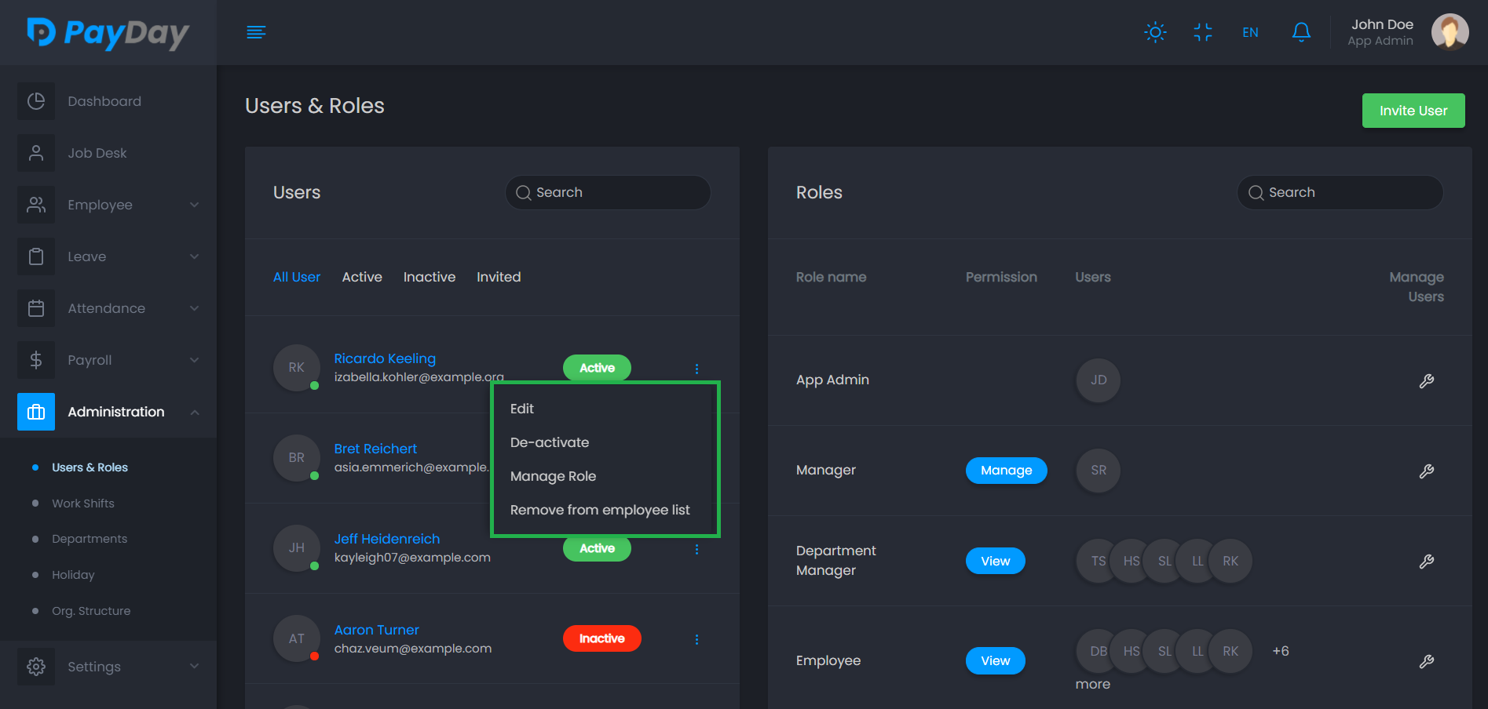1488x709 pixels.
Task: Collapse sidebar using the hamburger menu icon
Action: pyautogui.click(x=256, y=32)
